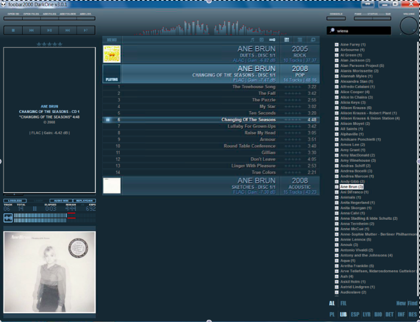Viewport: 420px width, 322px height.
Task: Expand the Annie Lennox node
Action: click(x=336, y=240)
